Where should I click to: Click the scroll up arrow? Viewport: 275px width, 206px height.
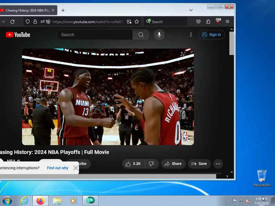(x=231, y=29)
